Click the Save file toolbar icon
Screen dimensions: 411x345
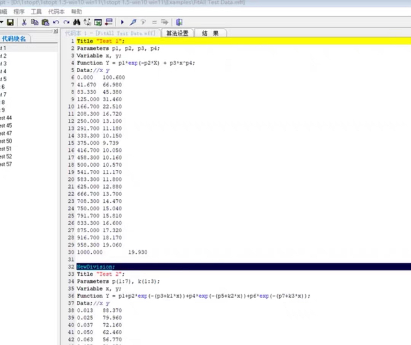[x=10, y=22]
